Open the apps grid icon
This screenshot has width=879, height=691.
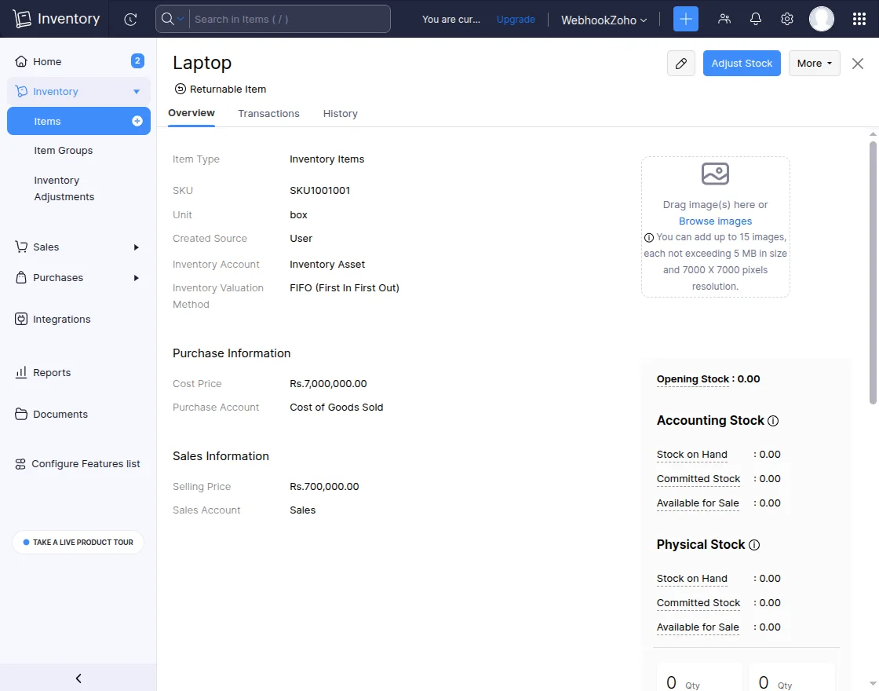point(859,19)
